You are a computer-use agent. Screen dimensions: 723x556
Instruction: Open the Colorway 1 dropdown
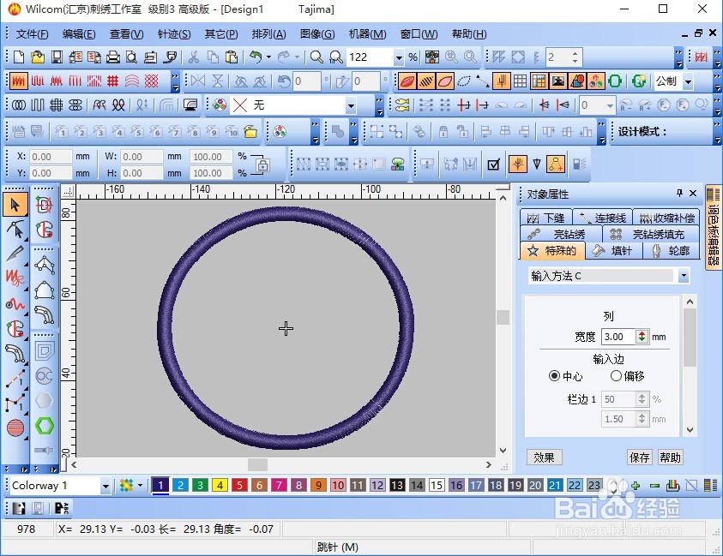[x=105, y=486]
